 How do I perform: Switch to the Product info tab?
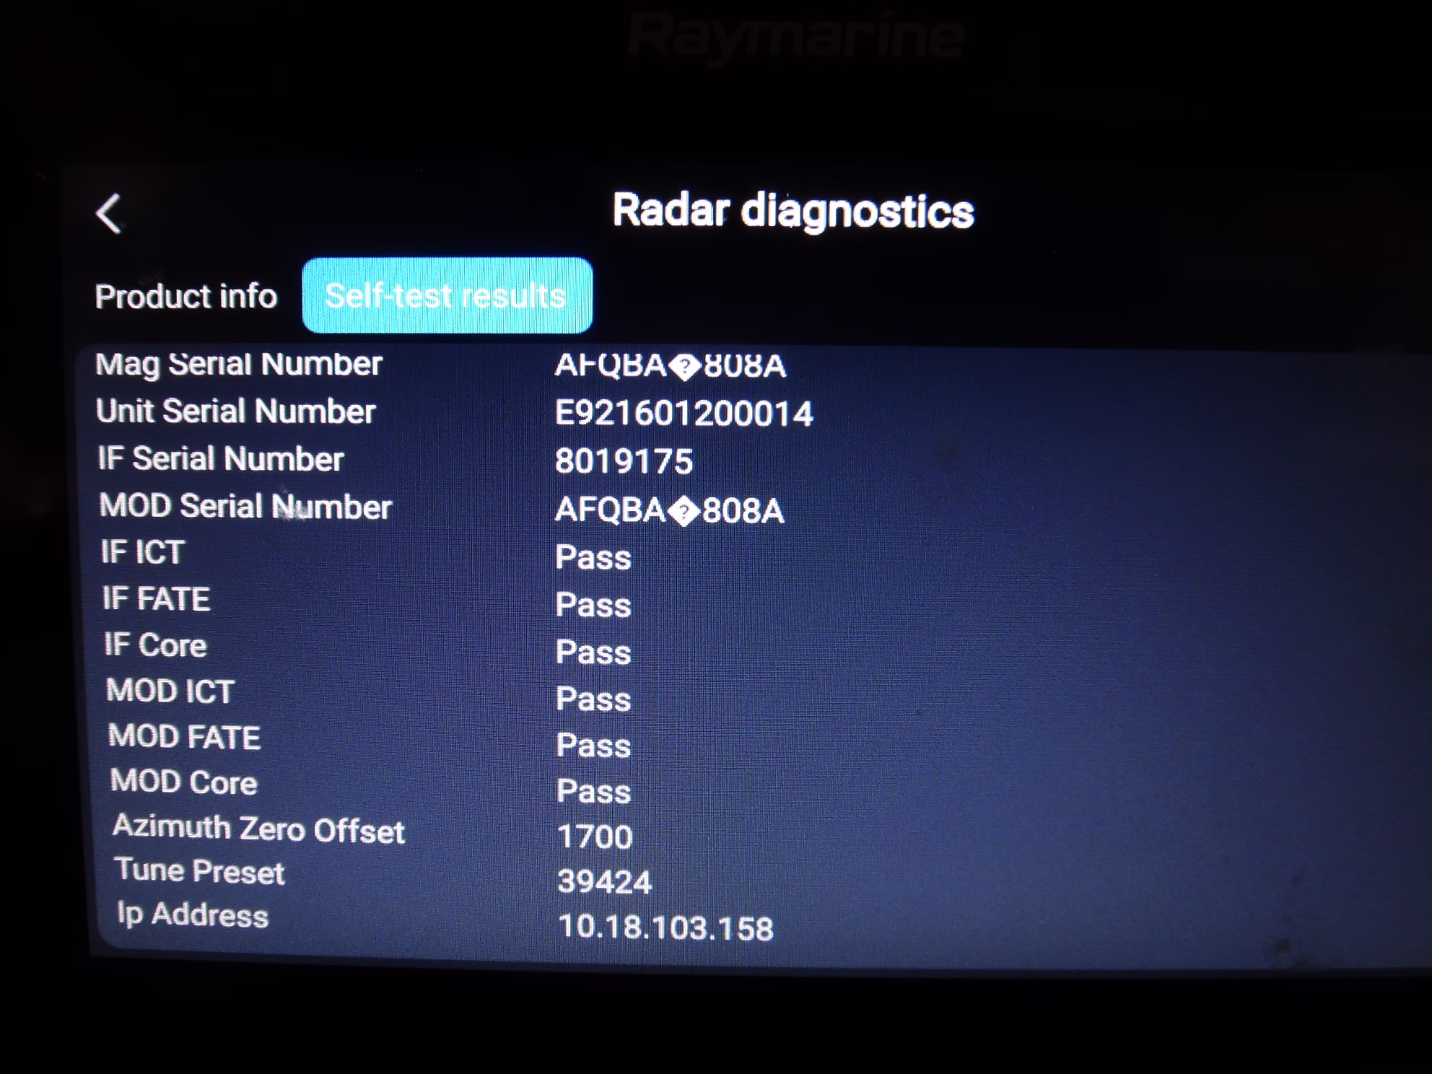[186, 297]
